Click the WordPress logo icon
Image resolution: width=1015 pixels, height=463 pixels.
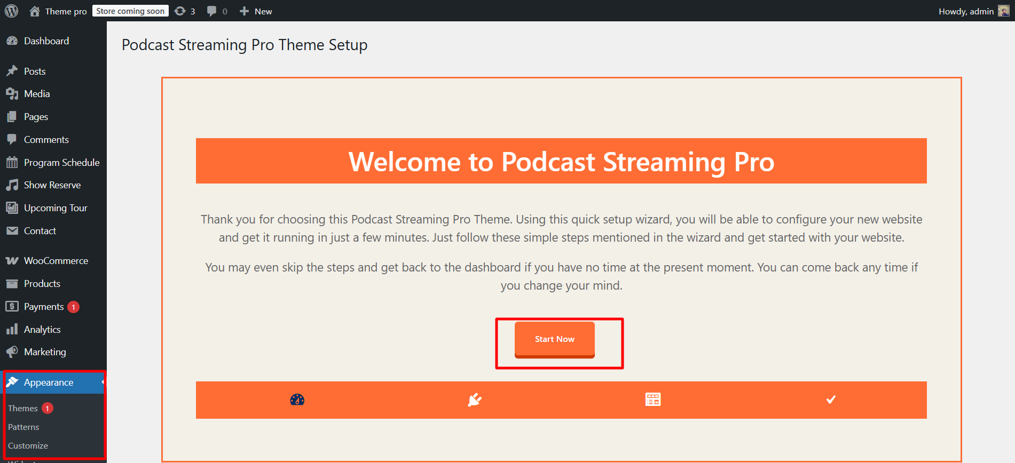pos(12,11)
